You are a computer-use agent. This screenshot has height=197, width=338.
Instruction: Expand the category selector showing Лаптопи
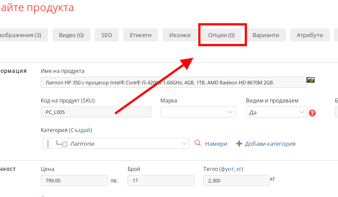pyautogui.click(x=116, y=144)
